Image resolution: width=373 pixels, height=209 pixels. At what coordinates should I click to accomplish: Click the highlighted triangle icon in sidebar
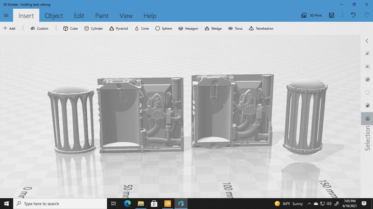tap(367, 118)
